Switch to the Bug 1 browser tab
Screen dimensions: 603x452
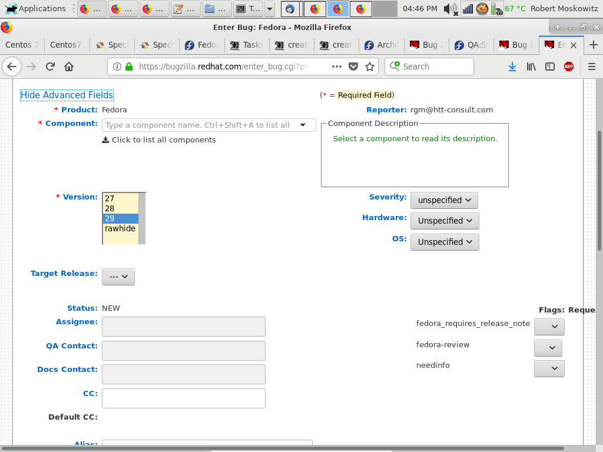(x=516, y=45)
